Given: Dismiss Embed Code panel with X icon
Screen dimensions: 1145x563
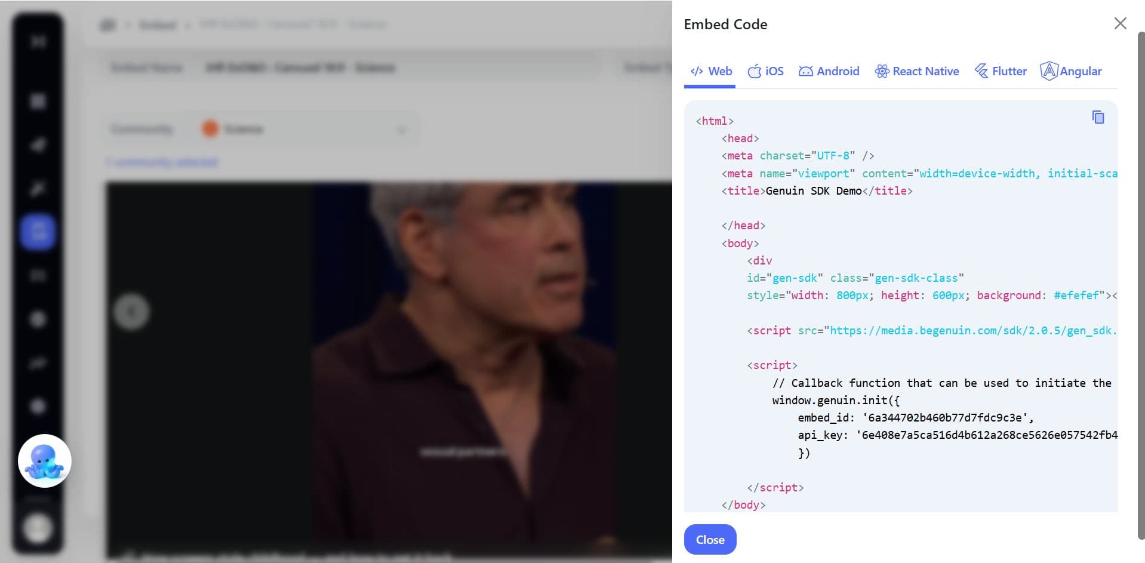Looking at the screenshot, I should click(1120, 23).
